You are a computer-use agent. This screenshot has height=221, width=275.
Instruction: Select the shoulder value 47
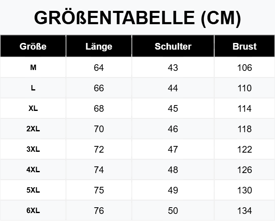173,149
